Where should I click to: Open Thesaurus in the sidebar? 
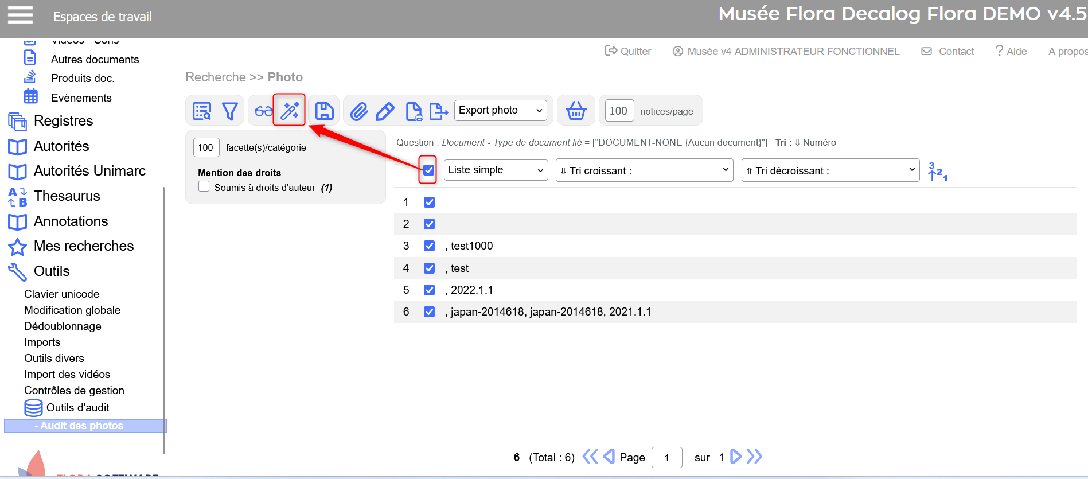coord(67,196)
